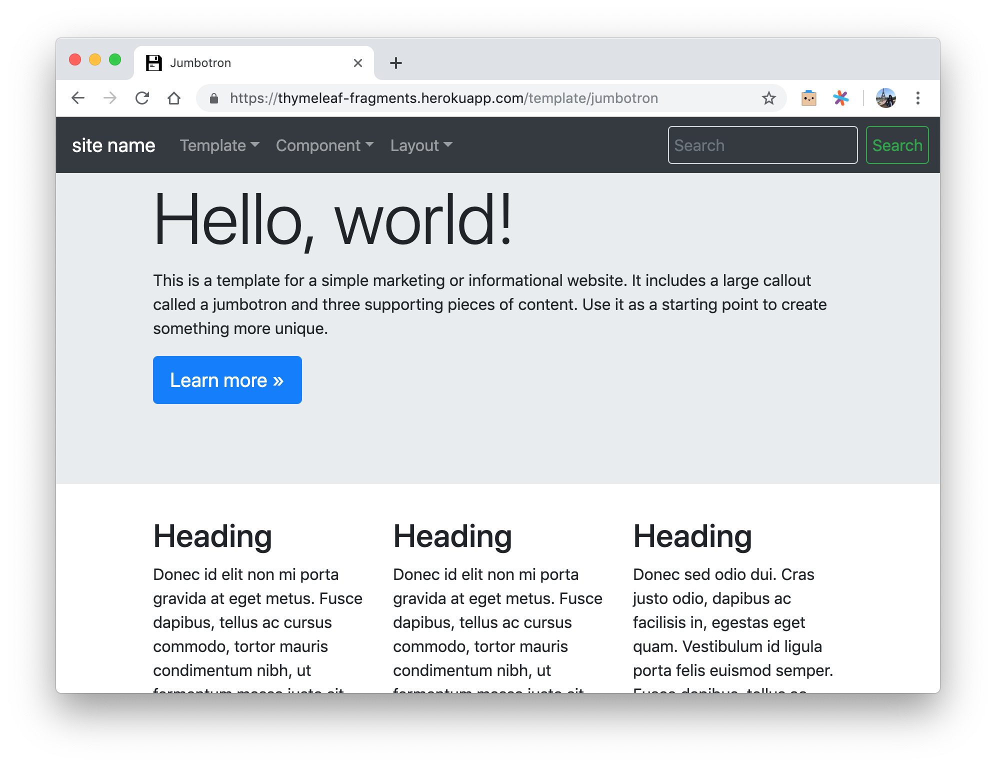Focus the navbar Search input field
This screenshot has height=767, width=996.
[762, 145]
